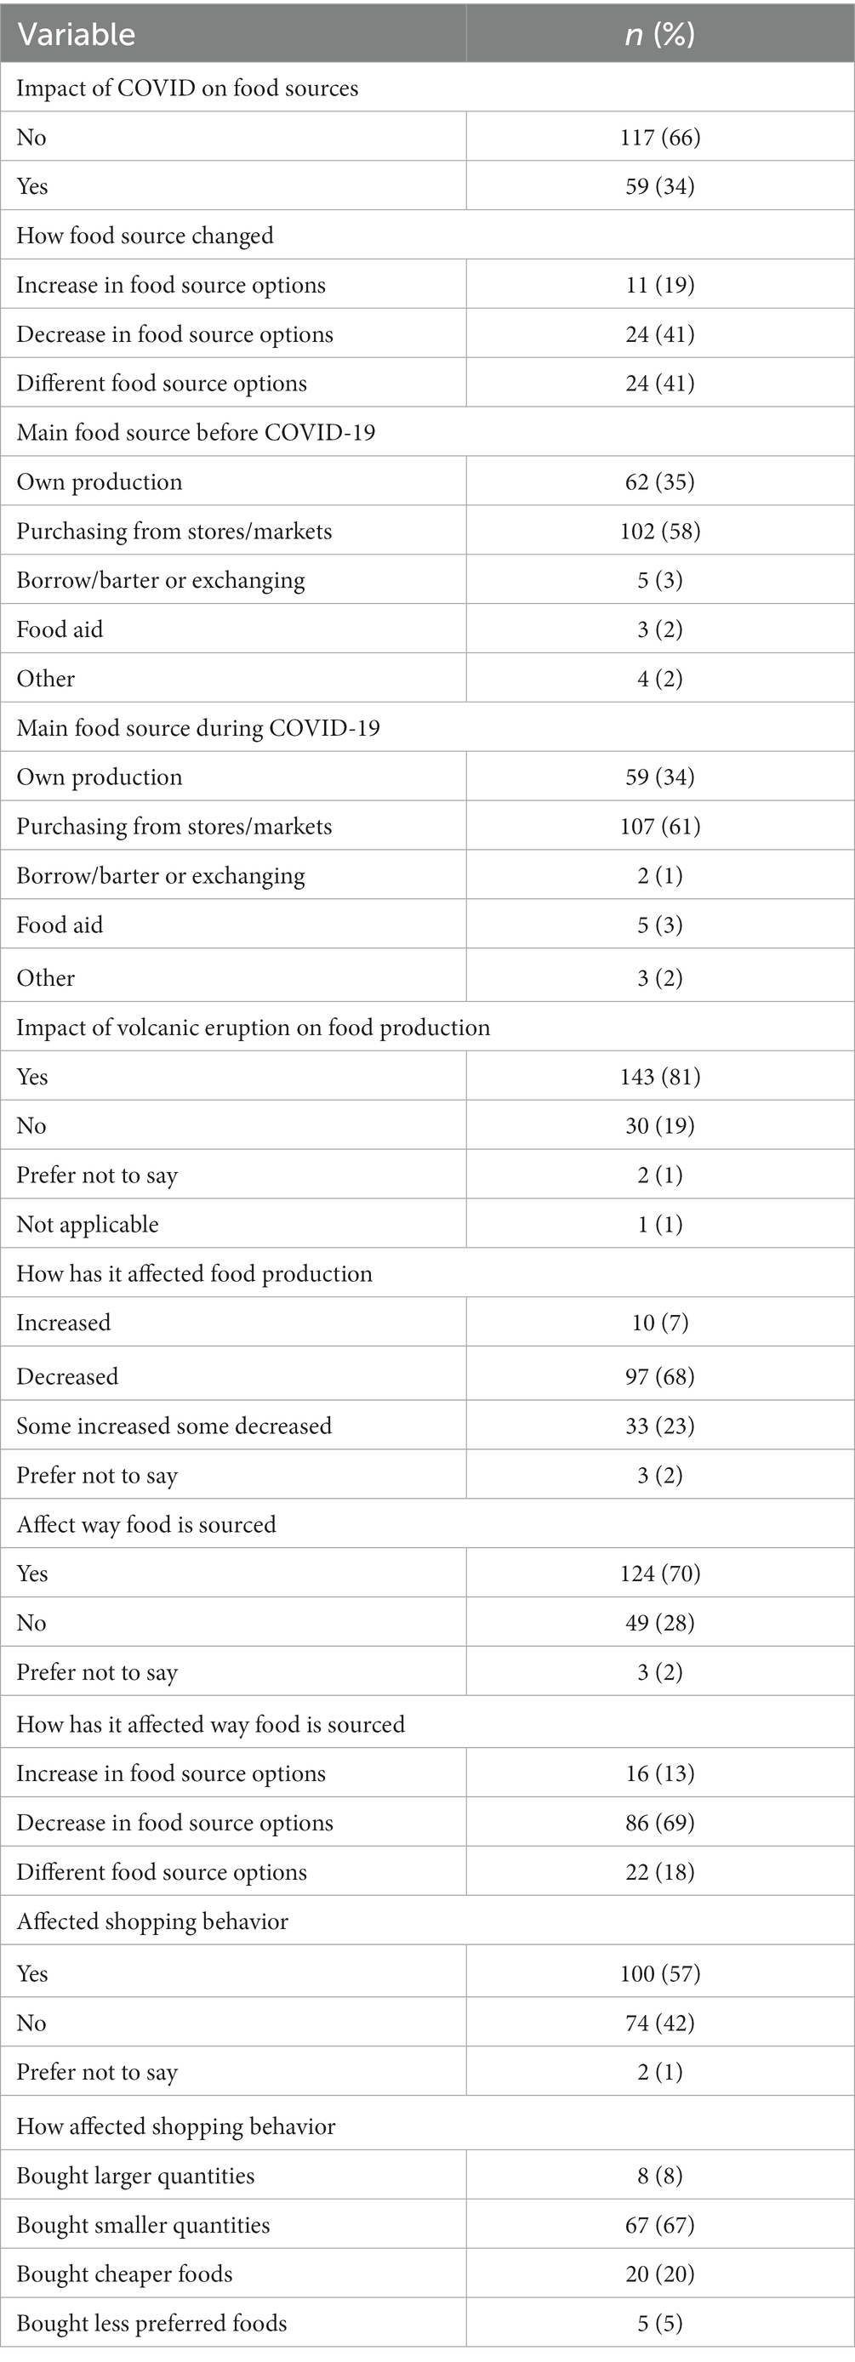
Task: Select "Main food source during COVID-19" heading
Action: pos(198,728)
